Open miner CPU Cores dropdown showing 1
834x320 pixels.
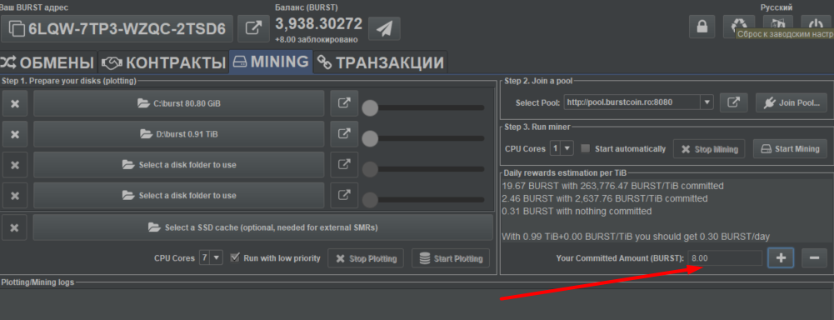tap(562, 148)
